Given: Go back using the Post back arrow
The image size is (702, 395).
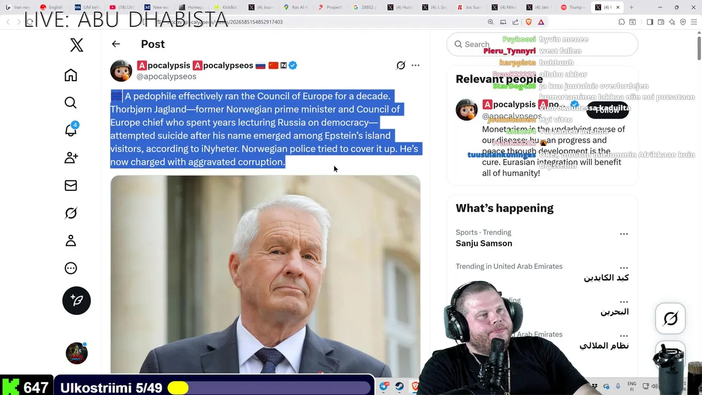Looking at the screenshot, I should click(x=116, y=44).
